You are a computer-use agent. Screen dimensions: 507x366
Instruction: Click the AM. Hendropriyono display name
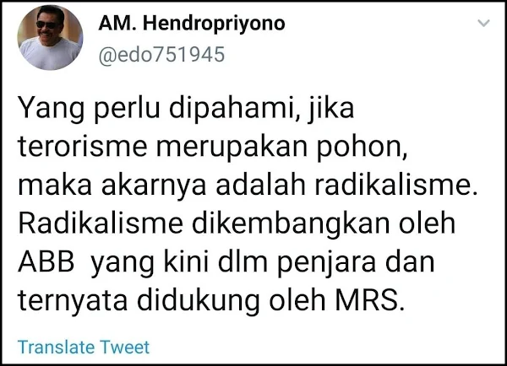click(192, 24)
